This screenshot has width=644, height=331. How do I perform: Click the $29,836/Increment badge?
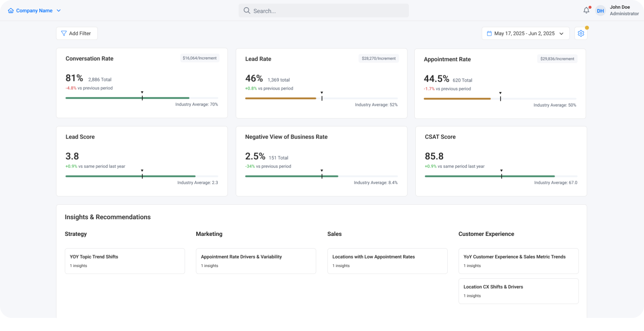[557, 59]
